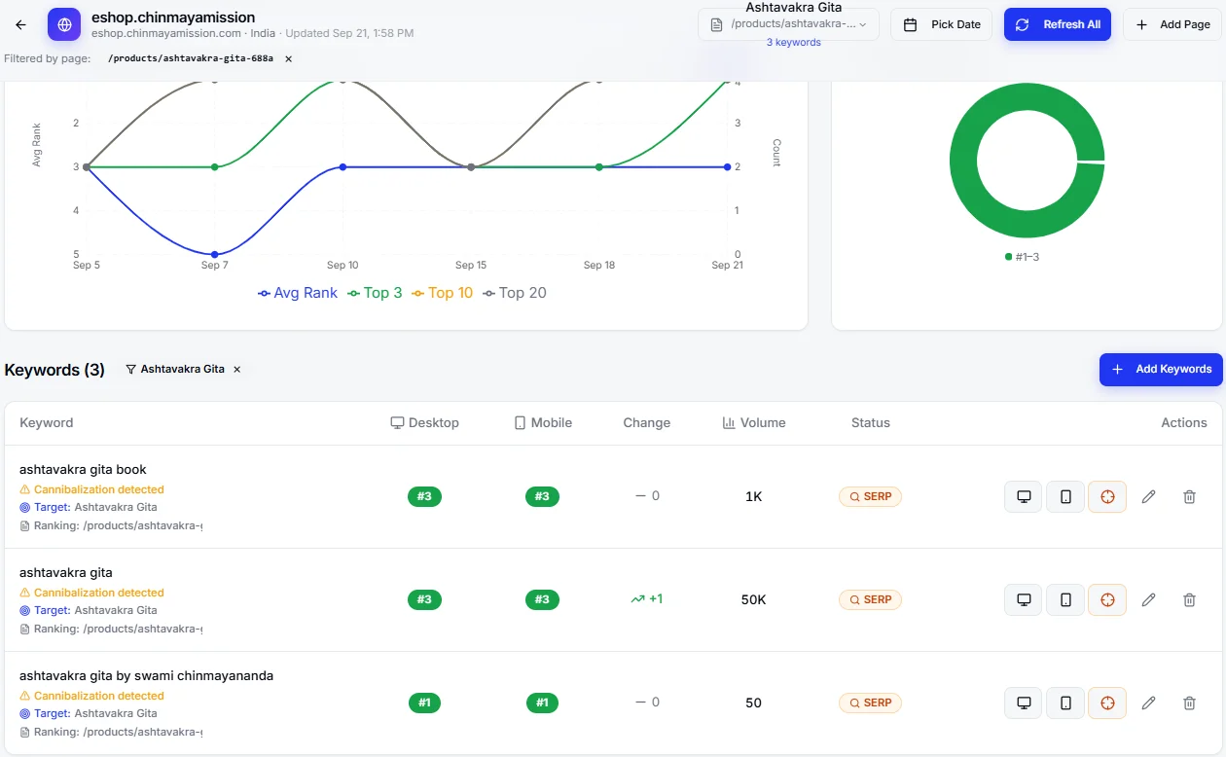Click the Add Page button
The height and width of the screenshot is (757, 1226).
tap(1172, 24)
